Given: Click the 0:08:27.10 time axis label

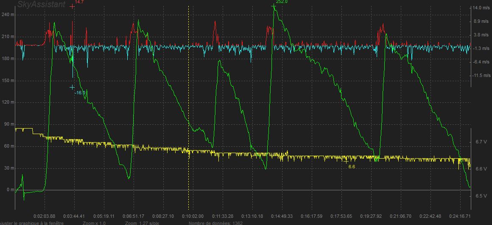Looking at the screenshot, I should click(x=163, y=216).
